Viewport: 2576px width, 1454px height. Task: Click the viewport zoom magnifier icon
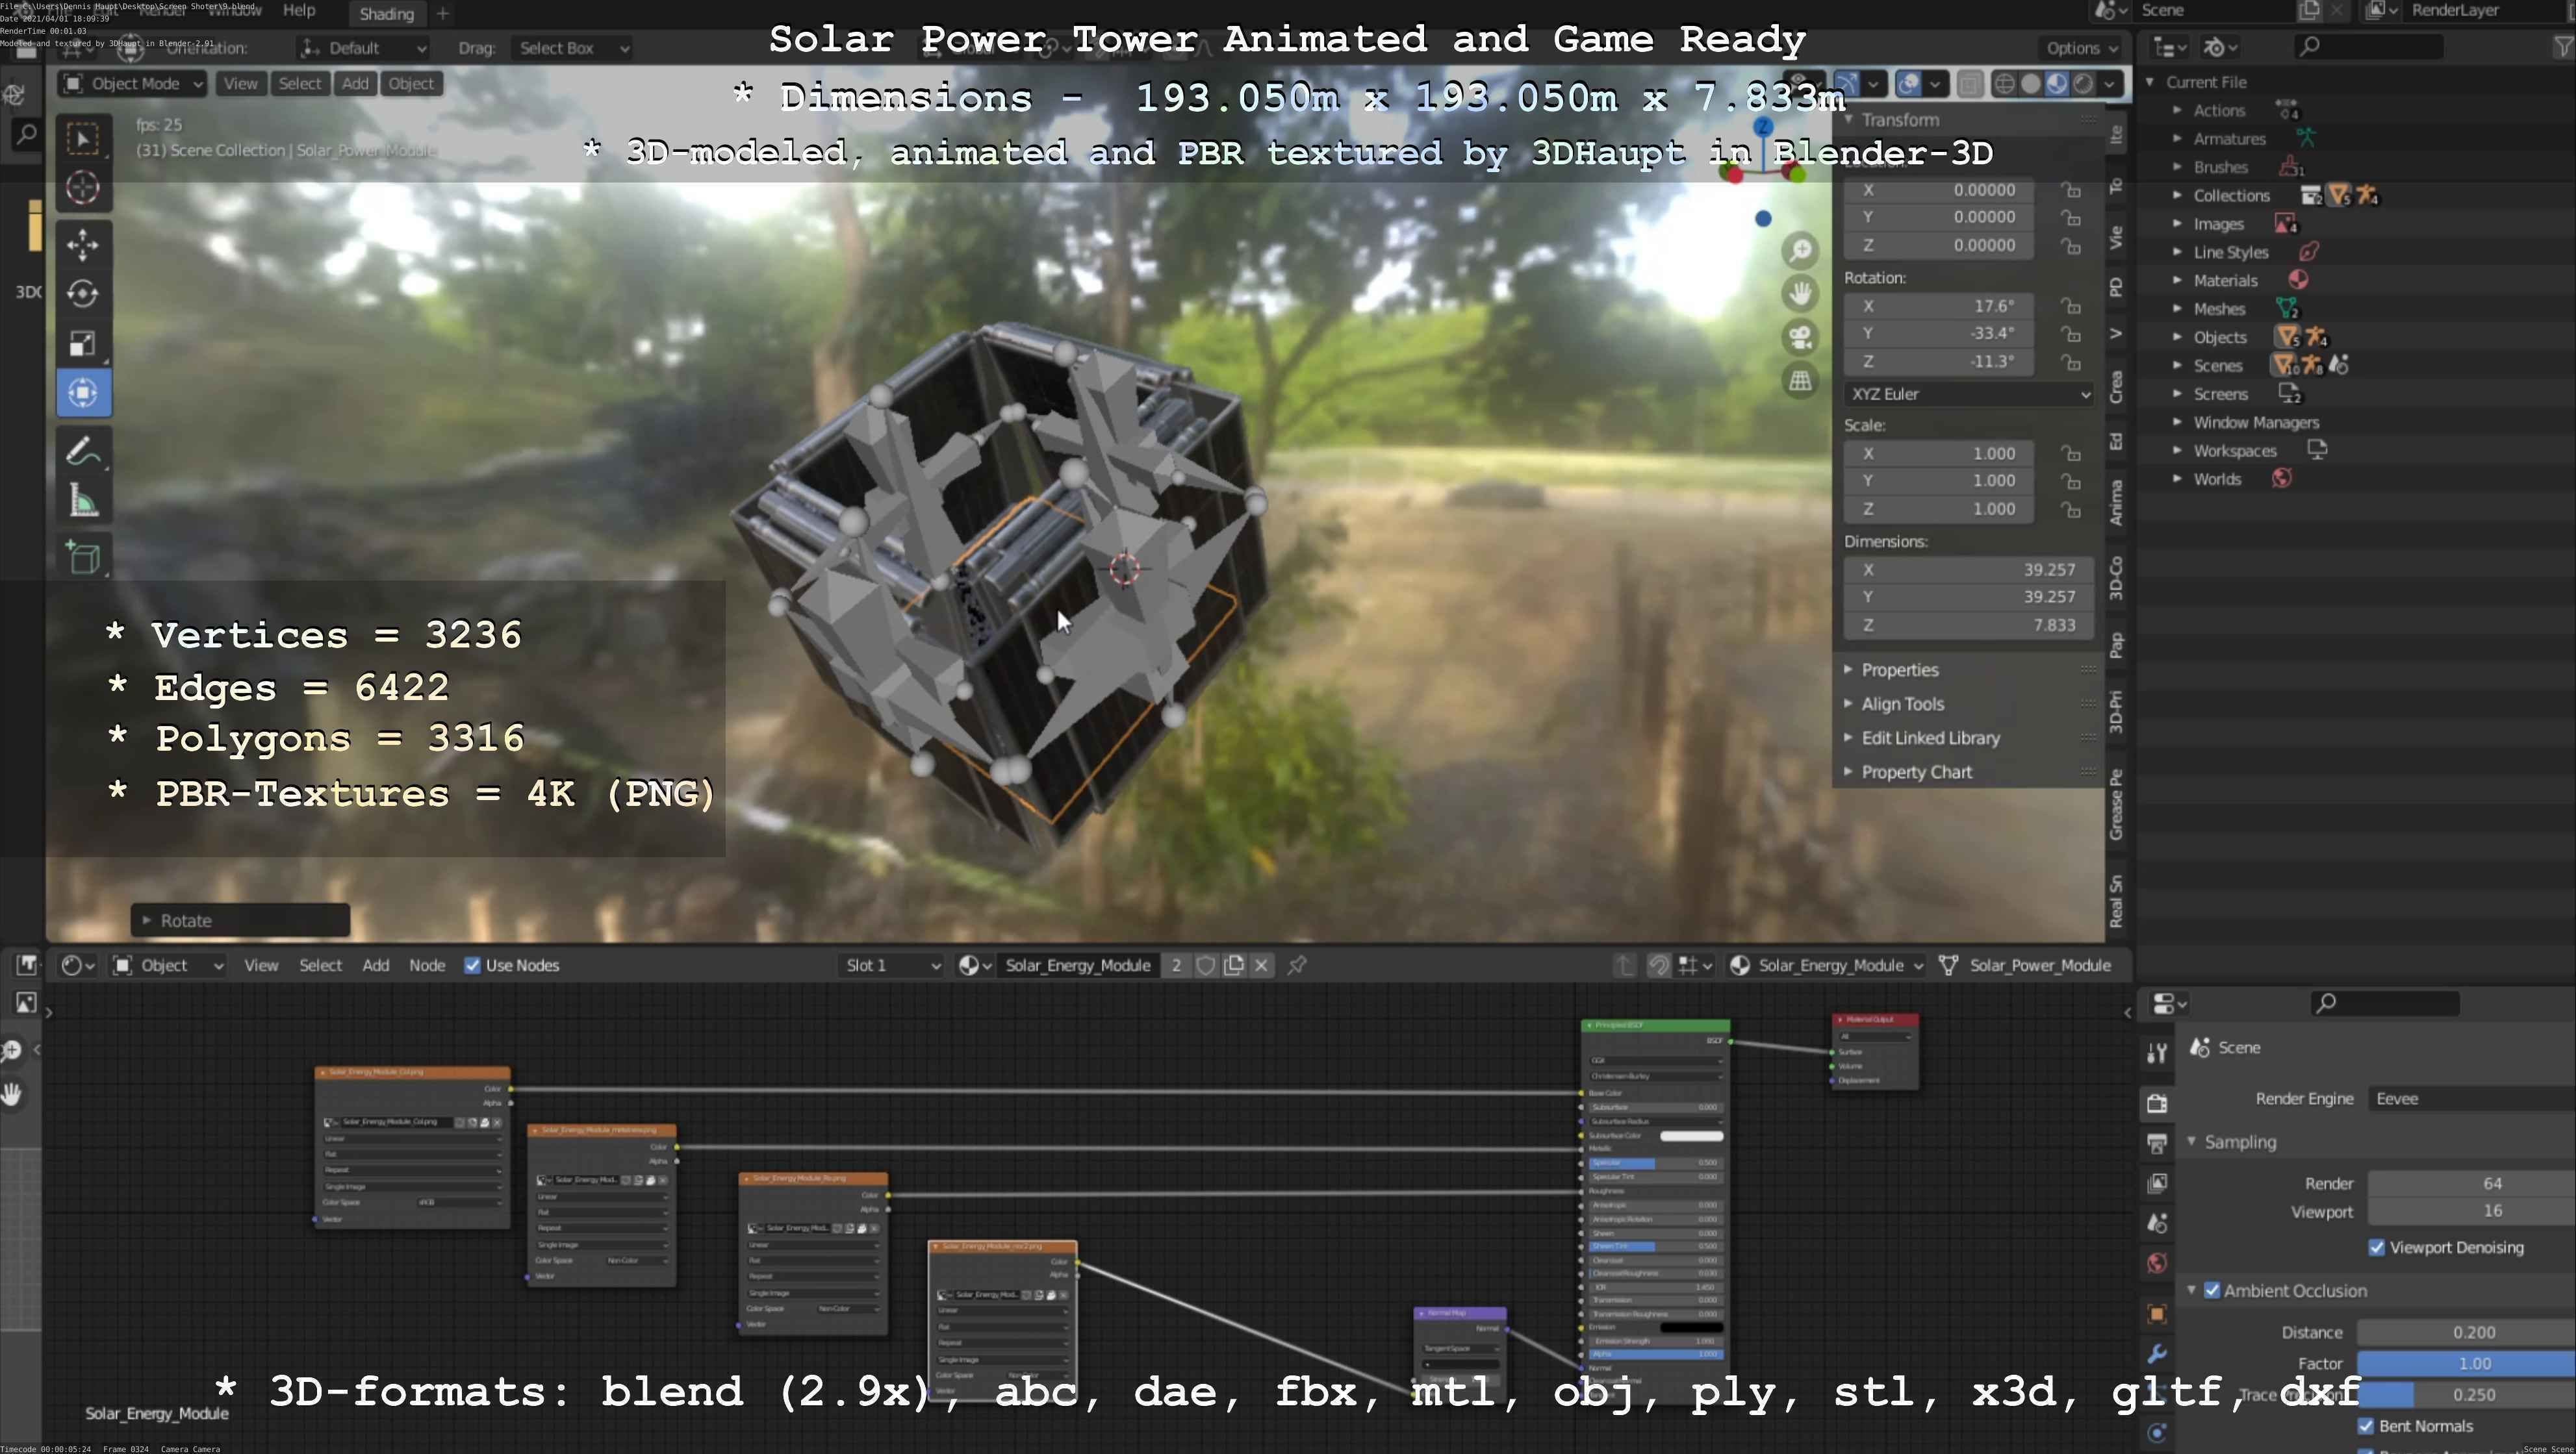point(1800,250)
